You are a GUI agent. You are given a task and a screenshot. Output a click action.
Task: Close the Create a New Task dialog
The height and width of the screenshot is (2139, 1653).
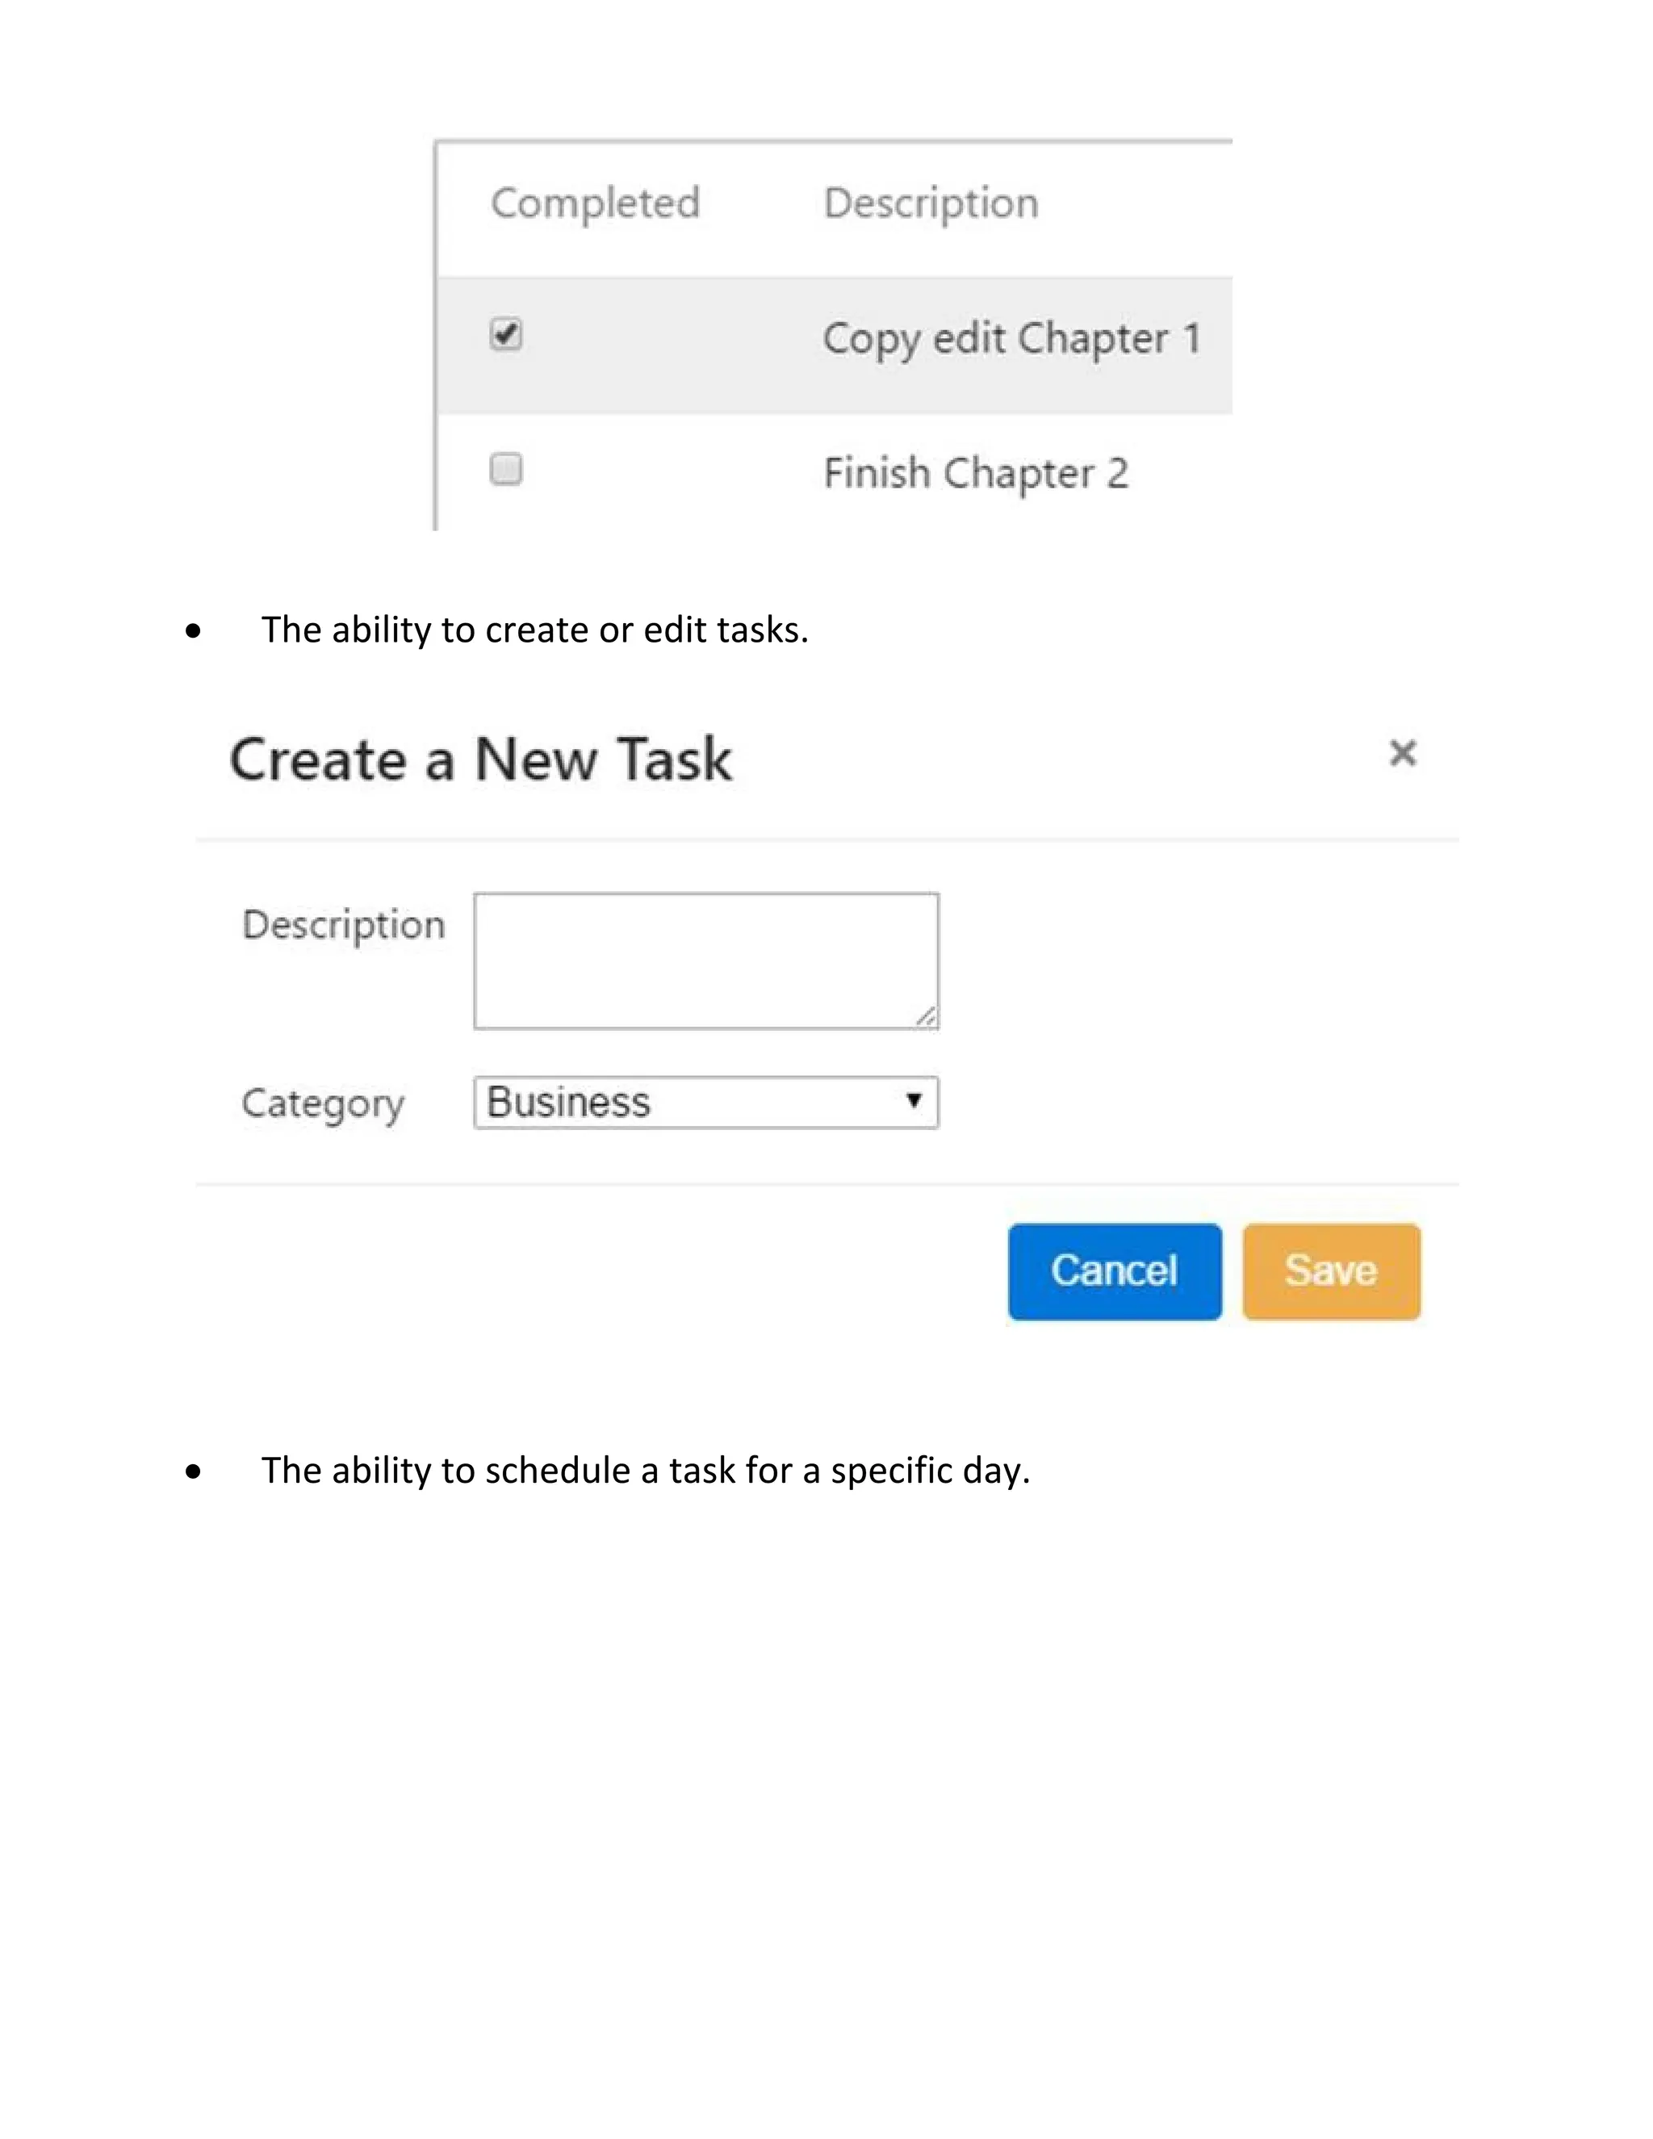pos(1402,753)
